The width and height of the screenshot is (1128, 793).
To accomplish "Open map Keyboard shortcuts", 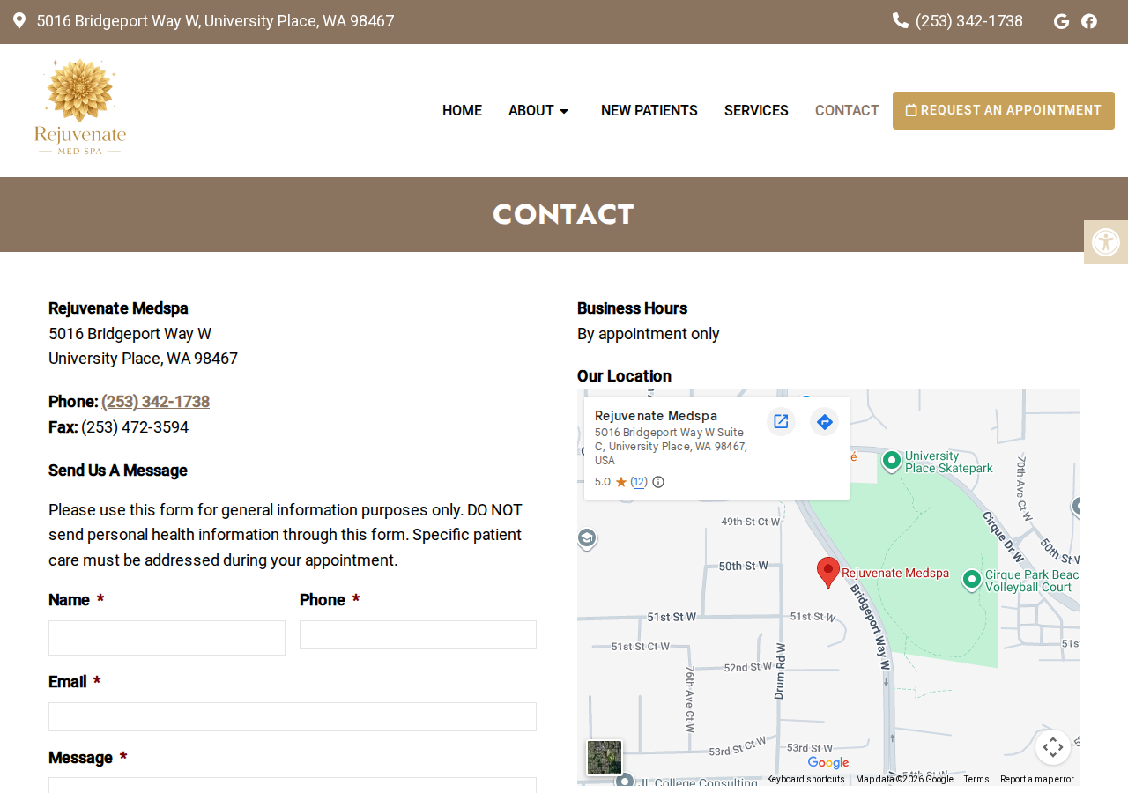I will pyautogui.click(x=805, y=780).
